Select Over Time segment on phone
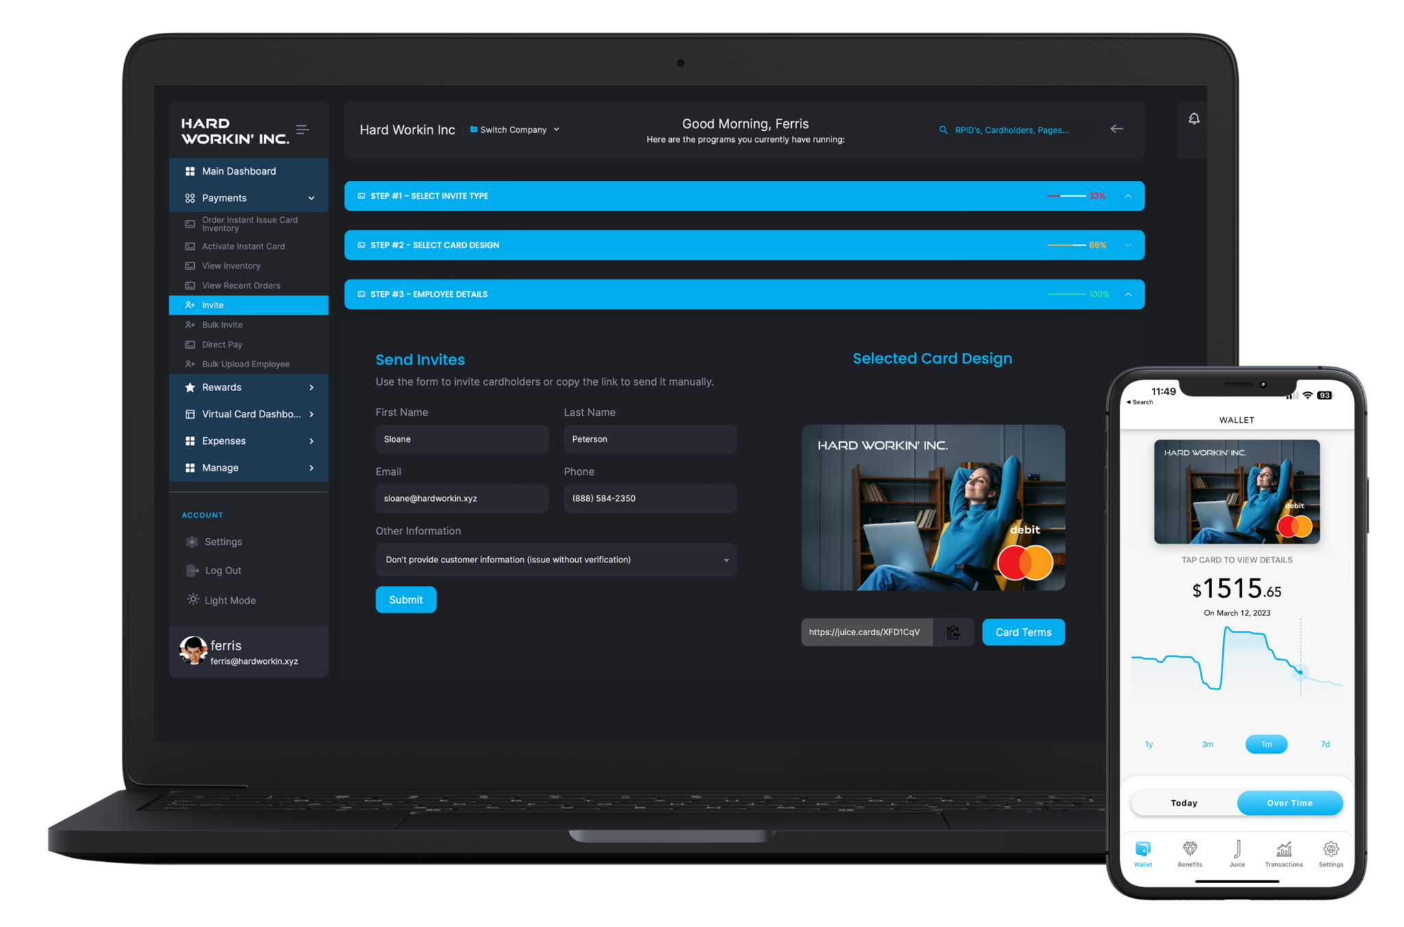The height and width of the screenshot is (927, 1404). [x=1290, y=803]
